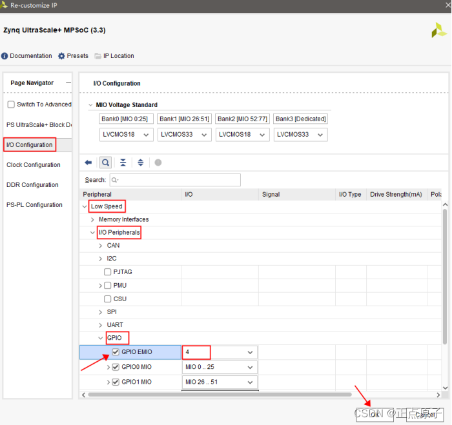Open the Presets gear menu

point(61,56)
